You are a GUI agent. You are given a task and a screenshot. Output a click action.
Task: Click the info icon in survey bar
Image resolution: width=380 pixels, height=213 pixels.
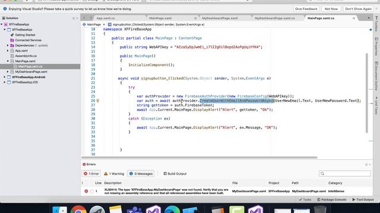(x=5, y=9)
